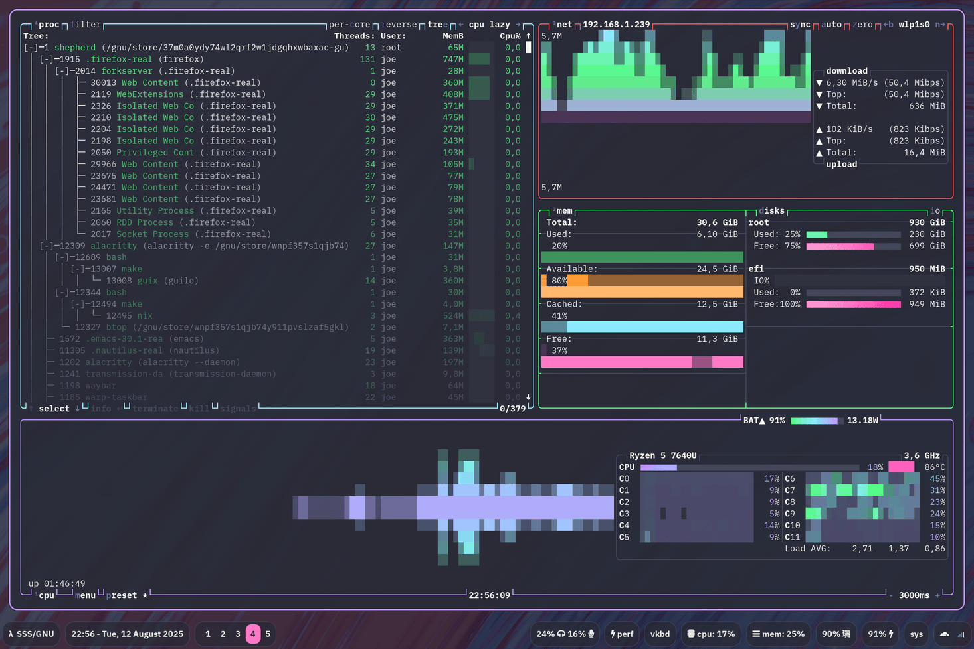
Task: Open the btop menu option
Action: point(85,595)
